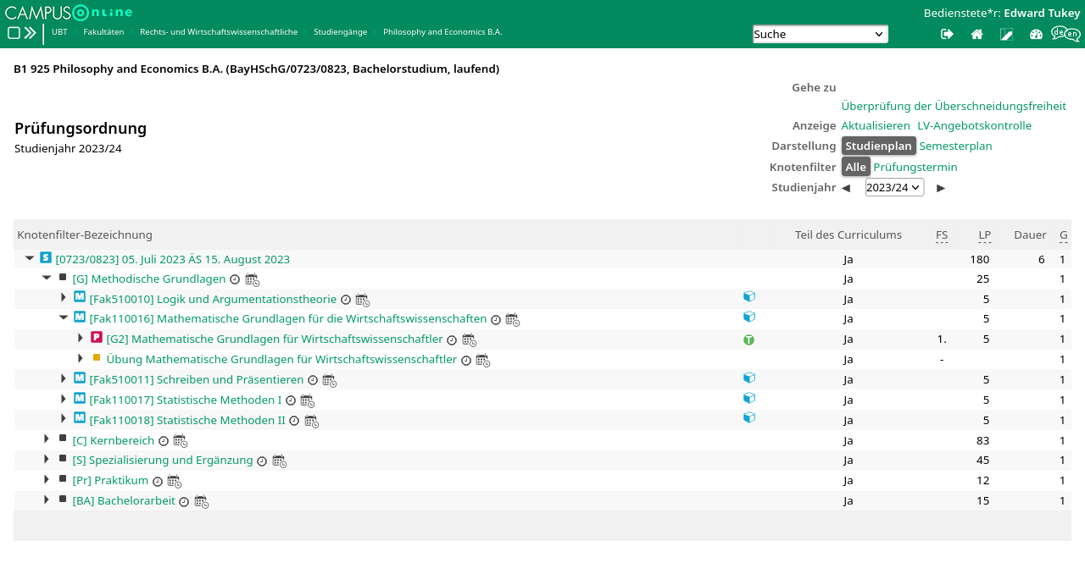The image size is (1085, 585).
Task: Click the double-chevron navigation icon
Action: 31,33
